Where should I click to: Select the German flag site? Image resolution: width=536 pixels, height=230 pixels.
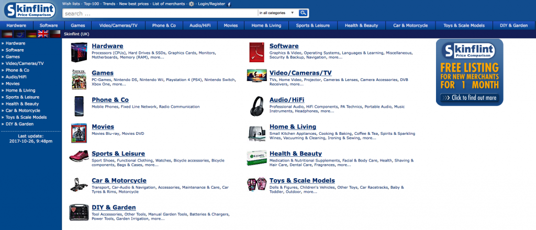[31, 34]
